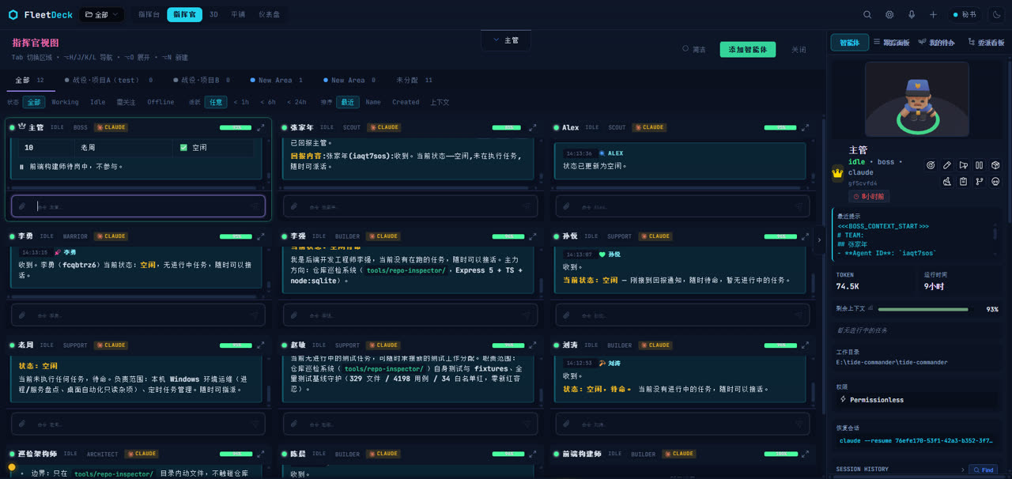Expand the 孙悦 agent card

tap(804, 236)
